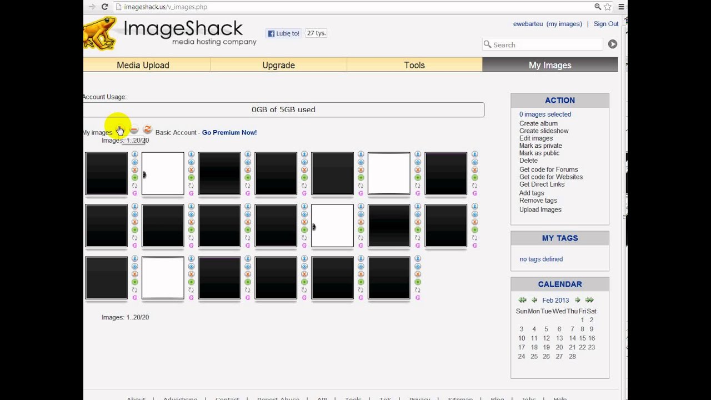The width and height of the screenshot is (711, 400).
Task: Bookmark the page with the star icon
Action: tap(607, 7)
